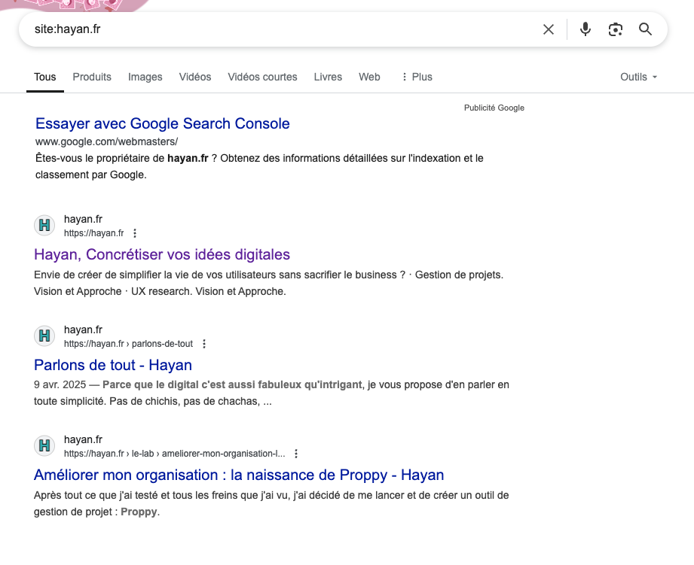Switch to the Produits tab
694x565 pixels.
coord(92,77)
